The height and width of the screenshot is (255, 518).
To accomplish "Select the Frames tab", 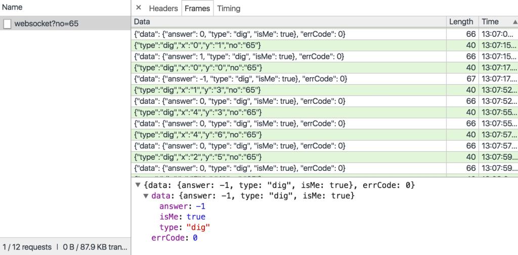I will pyautogui.click(x=197, y=8).
